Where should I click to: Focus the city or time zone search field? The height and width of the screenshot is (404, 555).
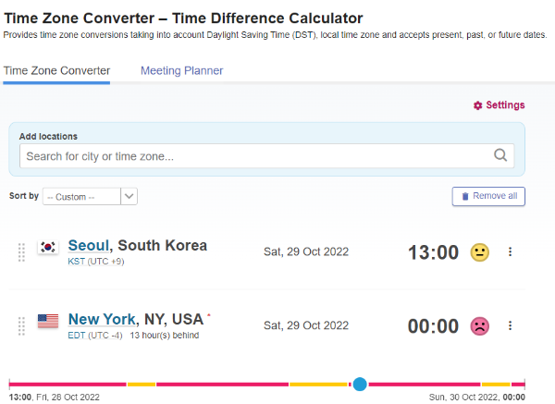[x=267, y=155]
